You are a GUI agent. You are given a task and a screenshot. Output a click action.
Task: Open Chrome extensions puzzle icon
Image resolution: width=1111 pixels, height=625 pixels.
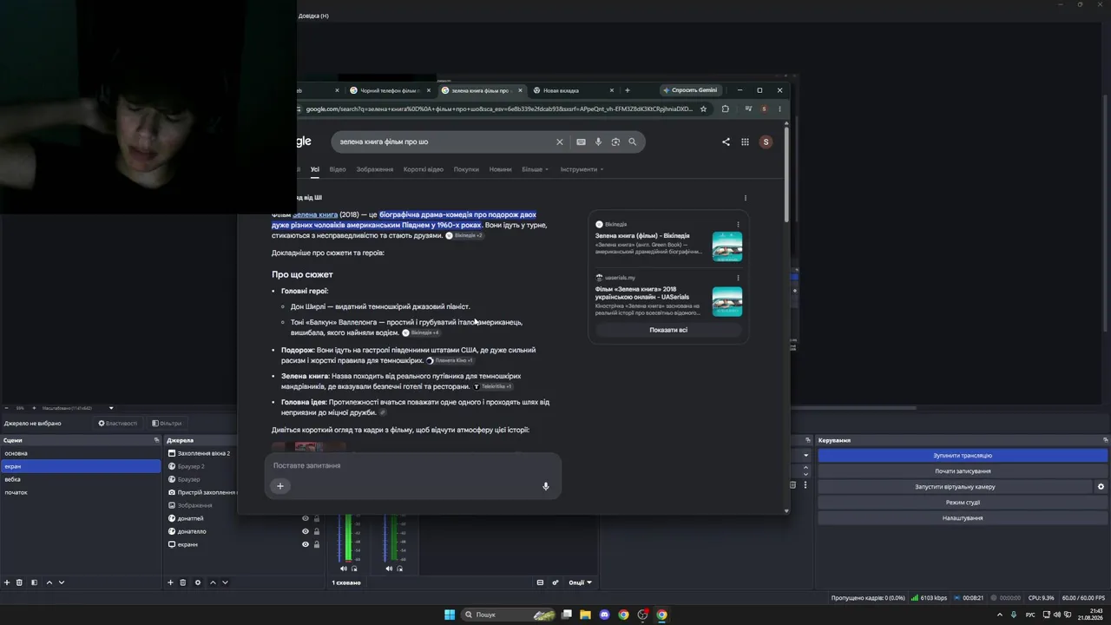pyautogui.click(x=726, y=109)
